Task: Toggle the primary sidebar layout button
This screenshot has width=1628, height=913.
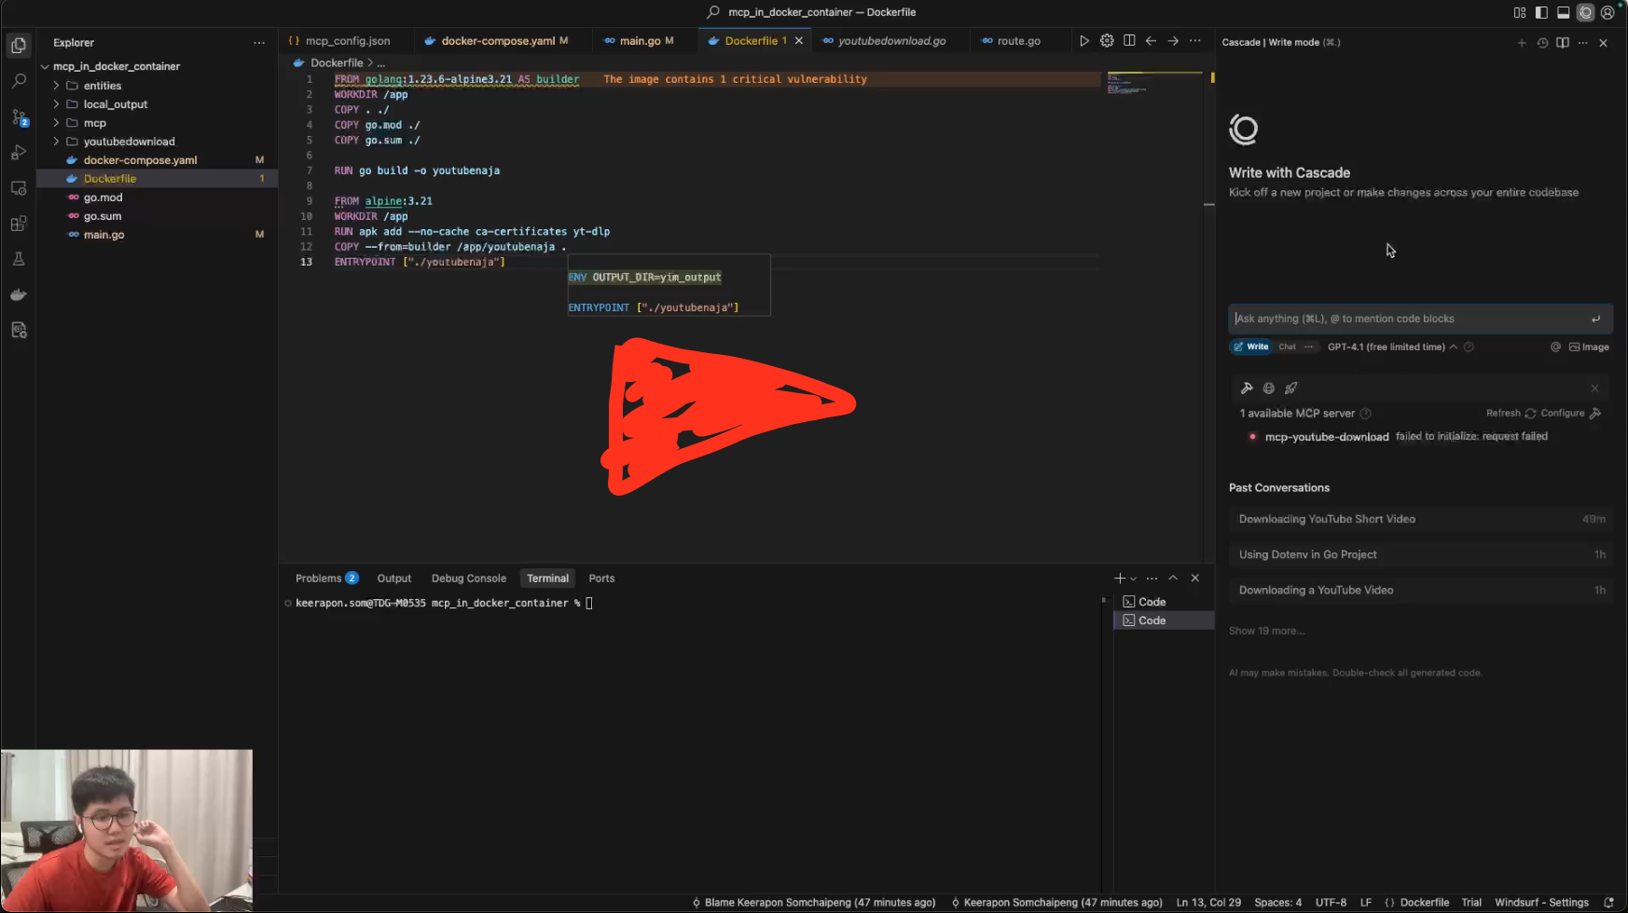Action: click(x=1541, y=13)
